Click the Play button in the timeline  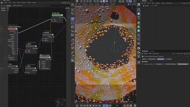coord(90,106)
